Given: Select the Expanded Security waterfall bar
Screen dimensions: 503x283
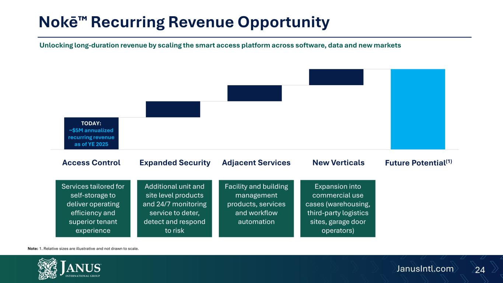Looking at the screenshot, I should point(173,109).
